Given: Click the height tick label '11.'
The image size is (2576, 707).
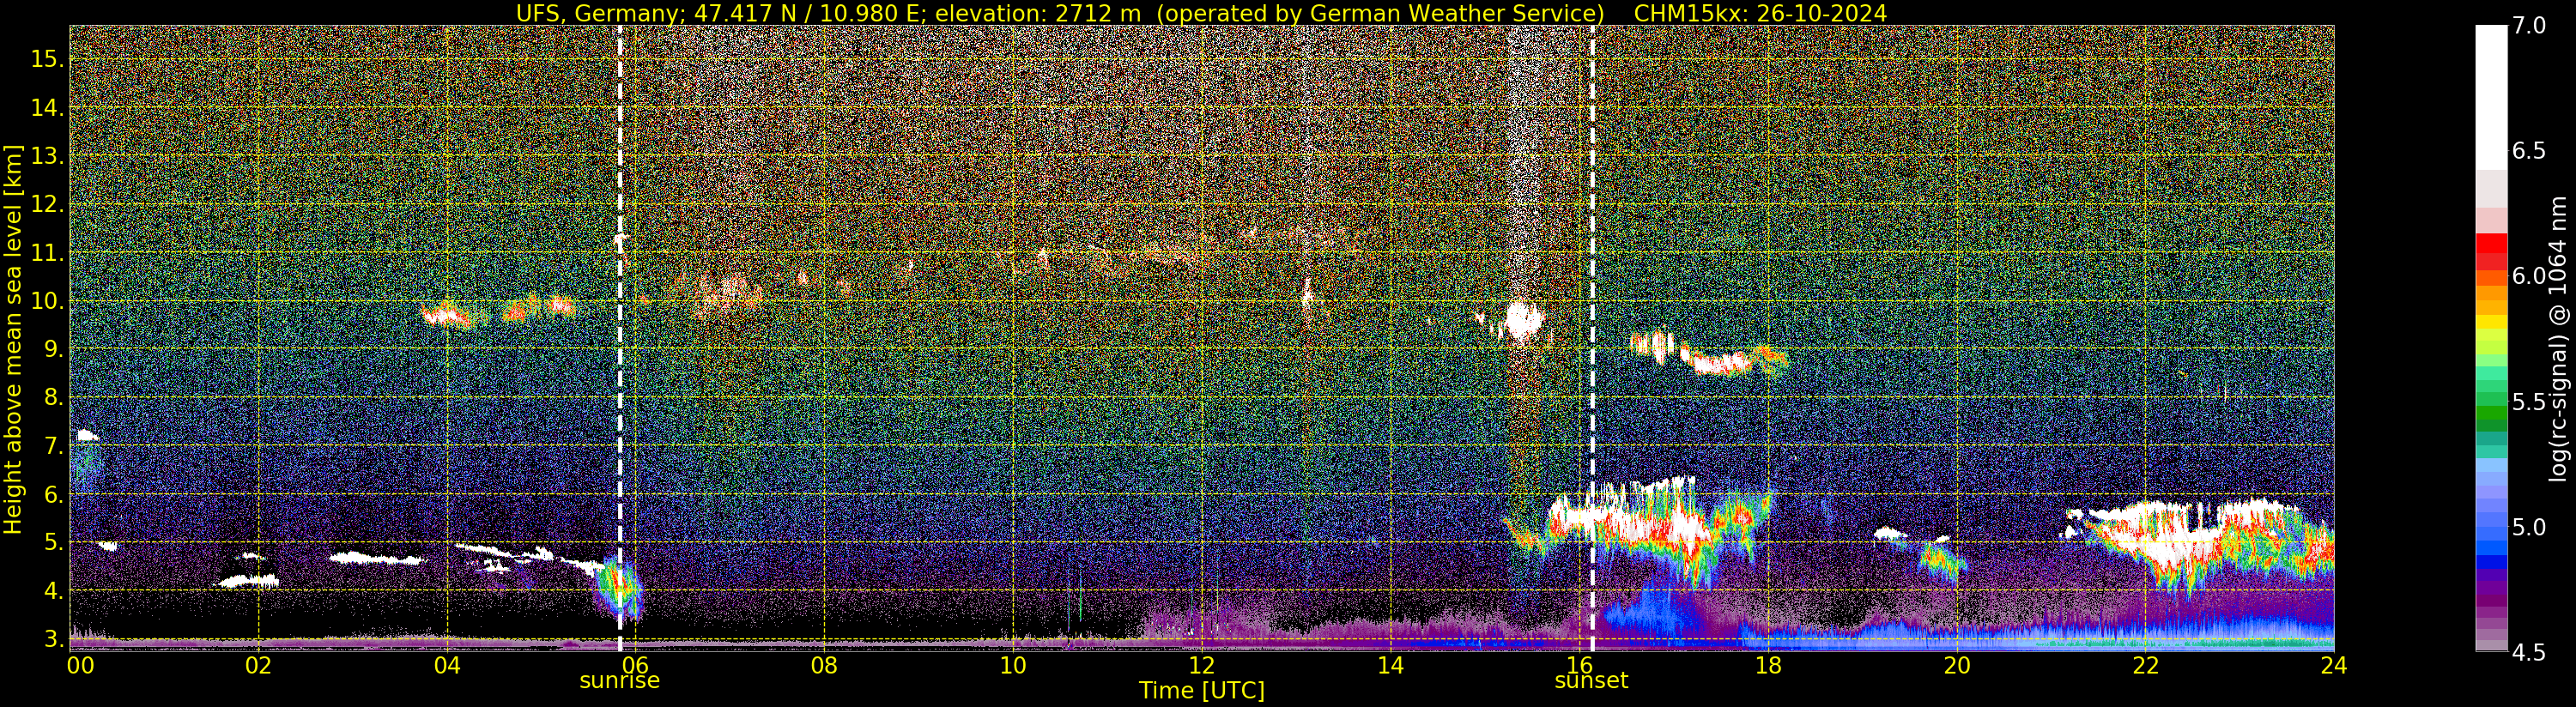Looking at the screenshot, I should point(47,253).
